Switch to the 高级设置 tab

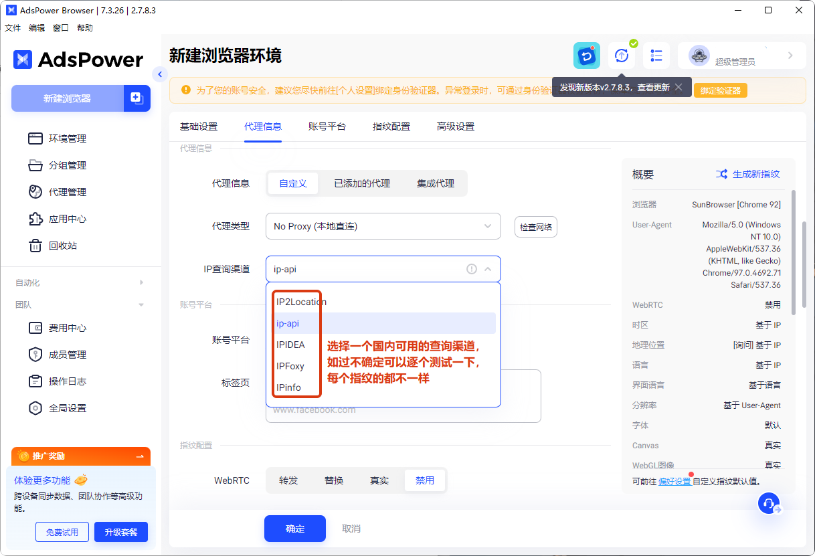point(456,126)
